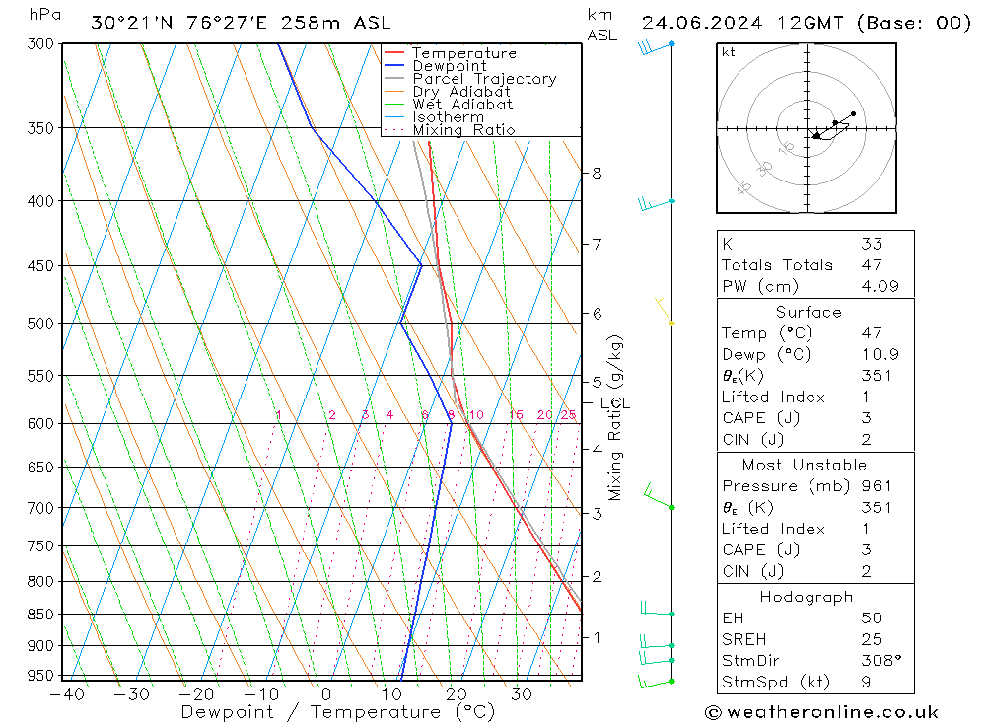Image resolution: width=986 pixels, height=723 pixels.
Task: Click the K index value 33
Action: [x=873, y=244]
